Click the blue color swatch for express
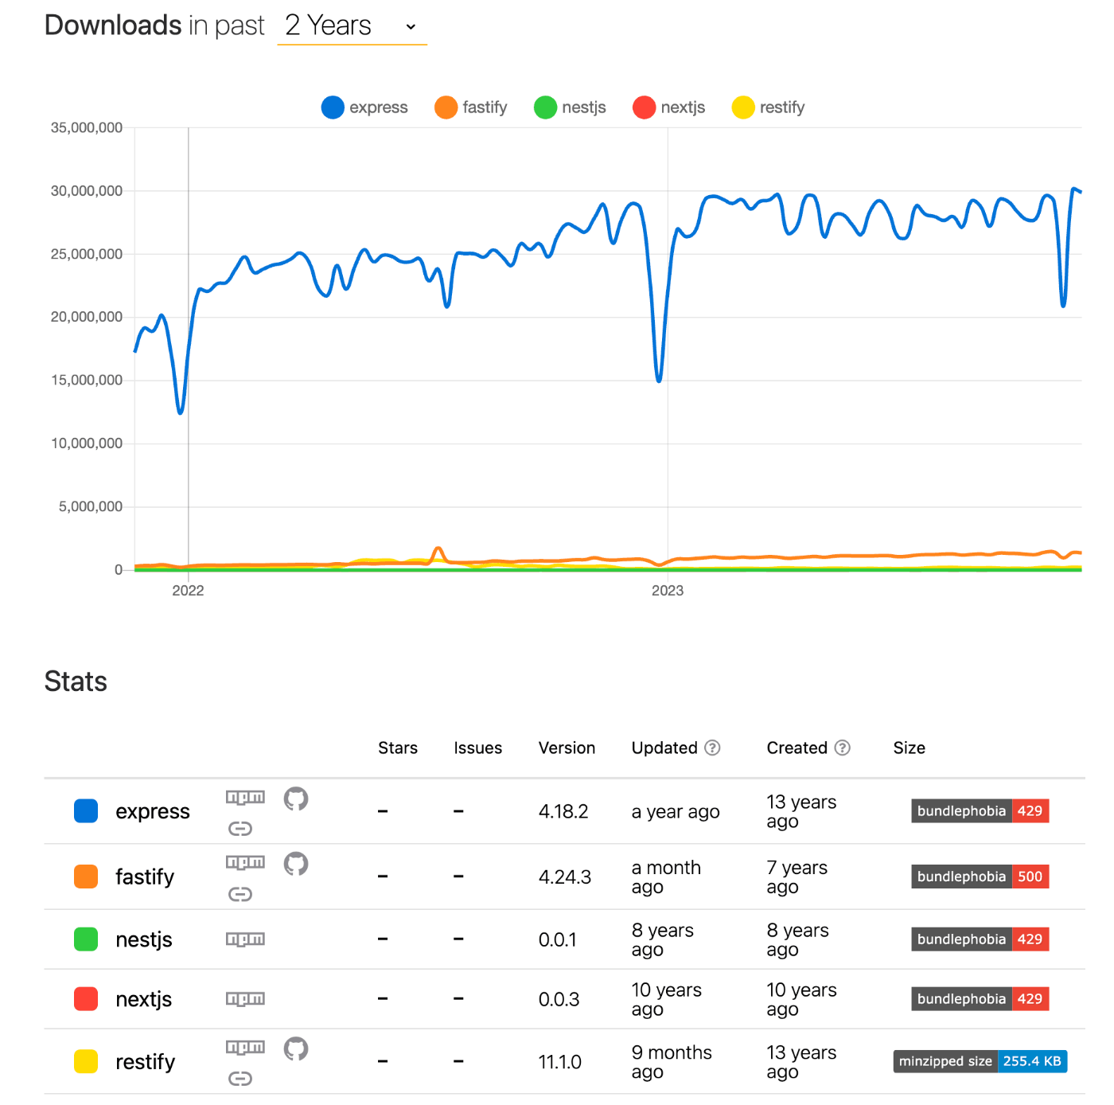 [x=86, y=811]
